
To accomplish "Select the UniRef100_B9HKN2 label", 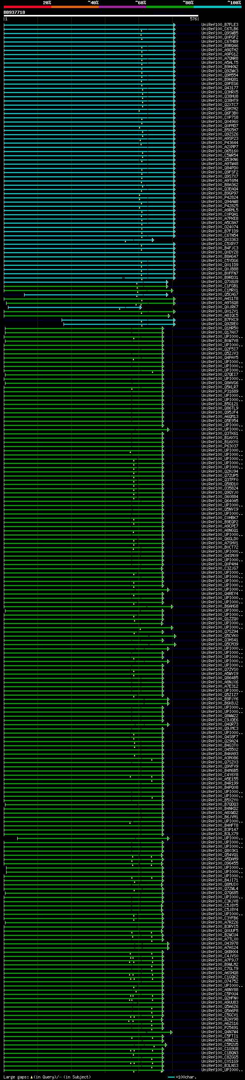I will pos(220,67).
